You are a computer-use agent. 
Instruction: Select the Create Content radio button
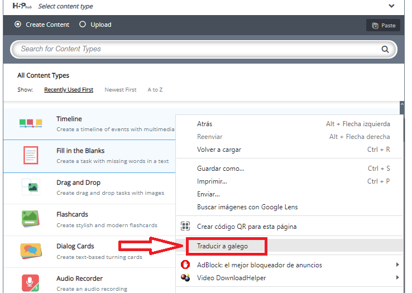coord(18,25)
